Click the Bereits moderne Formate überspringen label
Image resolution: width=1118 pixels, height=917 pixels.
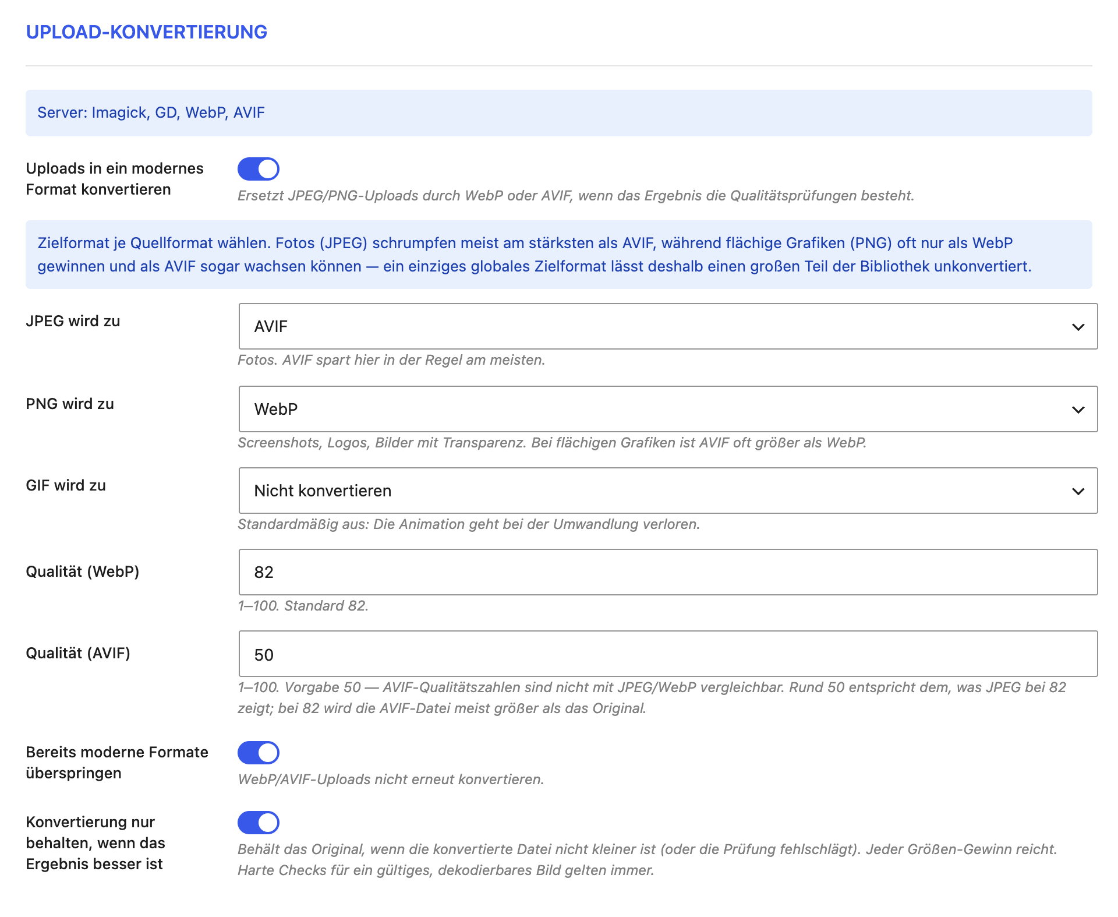(117, 763)
